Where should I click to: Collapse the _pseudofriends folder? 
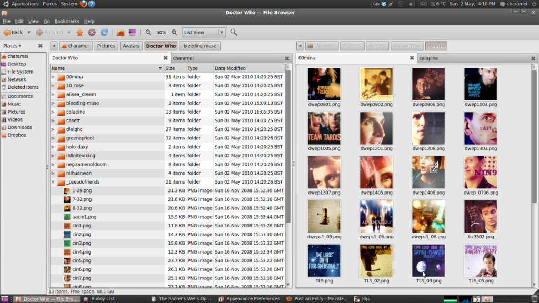click(x=53, y=182)
